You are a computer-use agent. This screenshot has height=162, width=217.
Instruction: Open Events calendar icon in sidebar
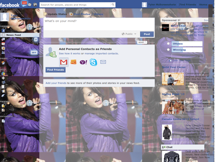(3, 44)
